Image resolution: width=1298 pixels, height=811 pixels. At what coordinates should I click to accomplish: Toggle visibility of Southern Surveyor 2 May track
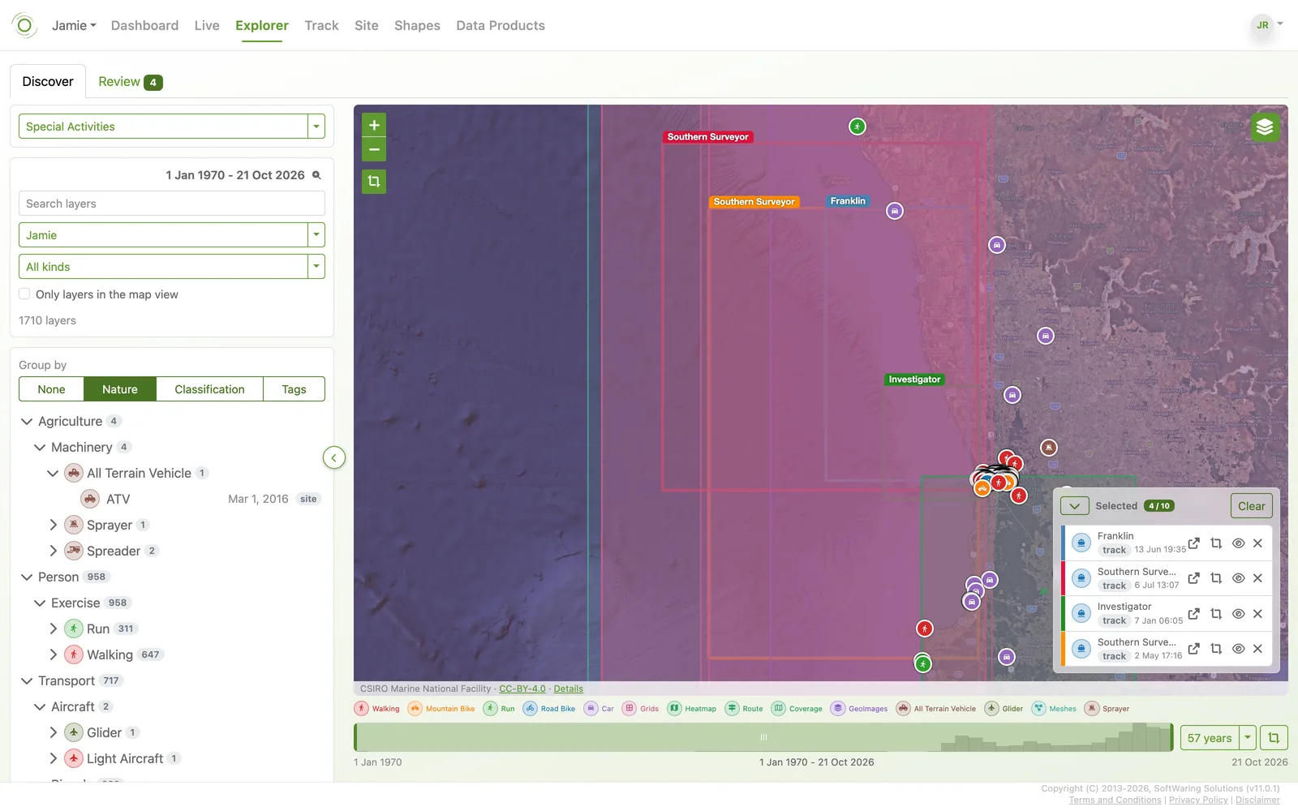tap(1238, 649)
